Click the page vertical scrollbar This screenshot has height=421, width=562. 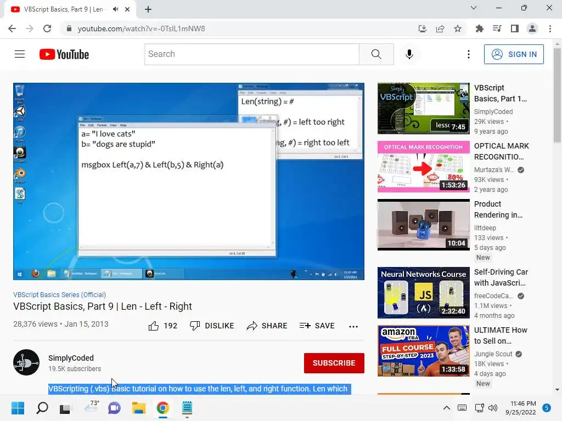click(557, 95)
